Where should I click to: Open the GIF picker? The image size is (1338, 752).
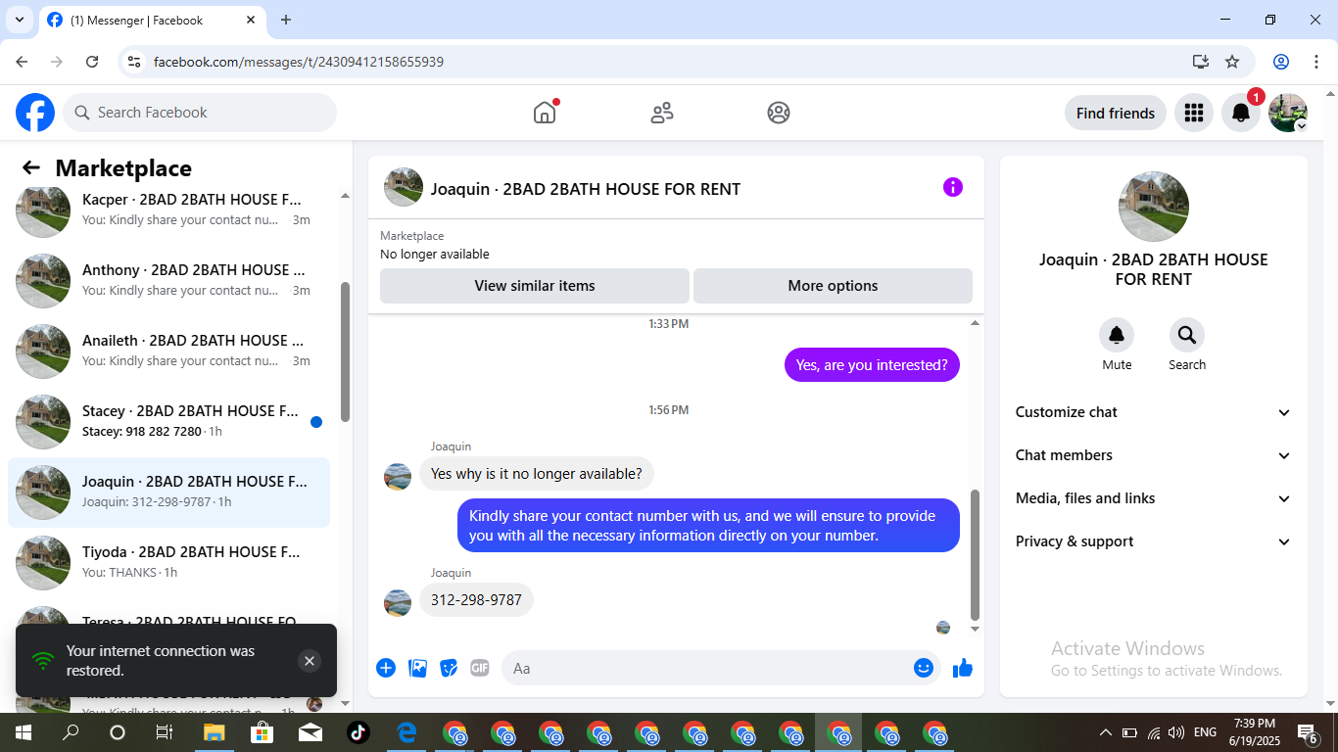click(x=480, y=668)
